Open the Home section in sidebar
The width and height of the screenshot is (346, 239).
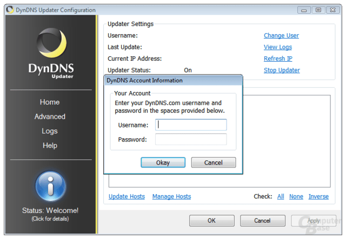click(x=50, y=102)
